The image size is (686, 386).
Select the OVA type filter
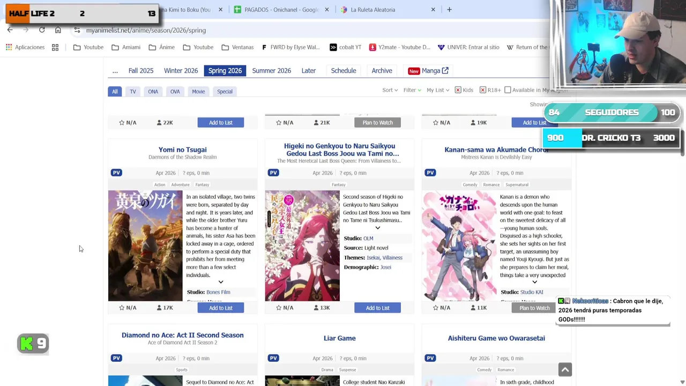(175, 91)
